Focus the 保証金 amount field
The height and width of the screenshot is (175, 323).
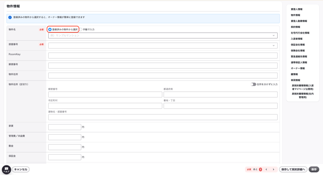tap(65, 157)
